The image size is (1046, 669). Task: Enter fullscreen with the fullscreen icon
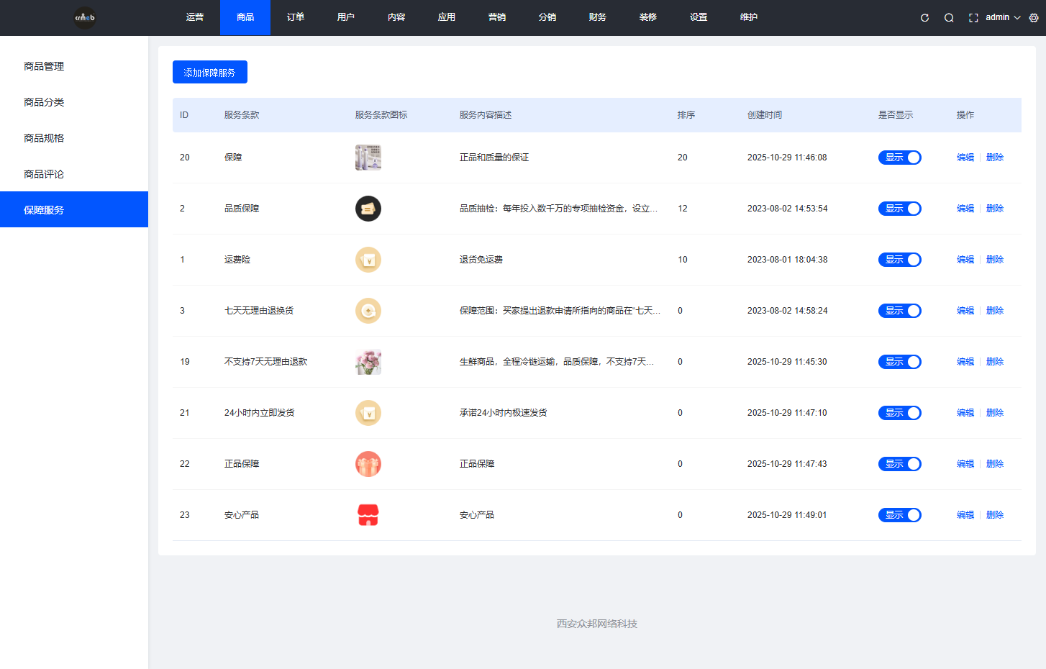click(973, 17)
